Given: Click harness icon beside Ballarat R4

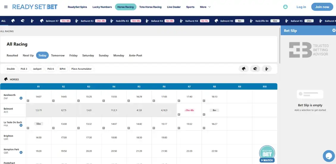Looking at the screenshot, I should (x=147, y=21).
